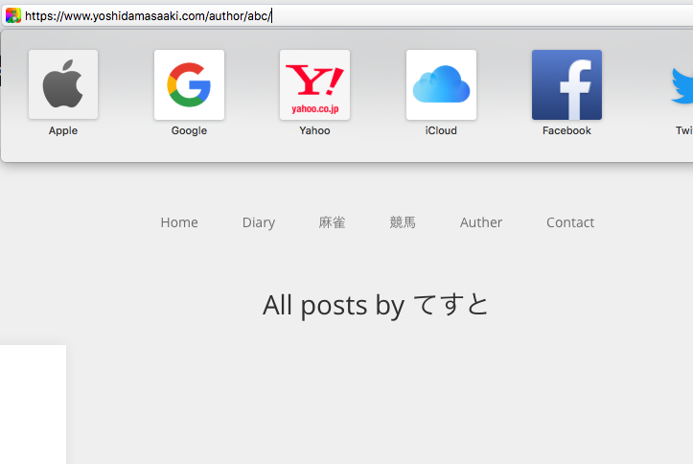Open the Google favorite icon
Viewport: 693px width, 464px height.
tap(189, 84)
